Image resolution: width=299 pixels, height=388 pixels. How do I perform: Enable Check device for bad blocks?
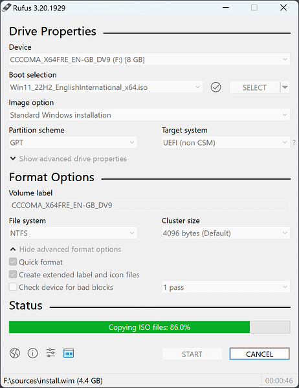13,287
